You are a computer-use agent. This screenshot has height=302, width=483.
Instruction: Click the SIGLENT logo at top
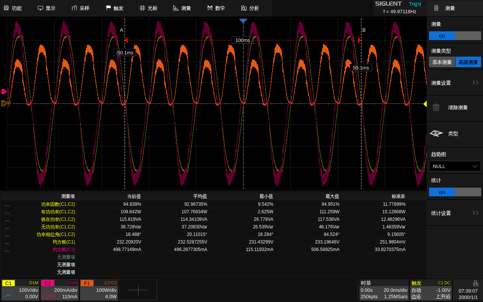click(x=388, y=4)
